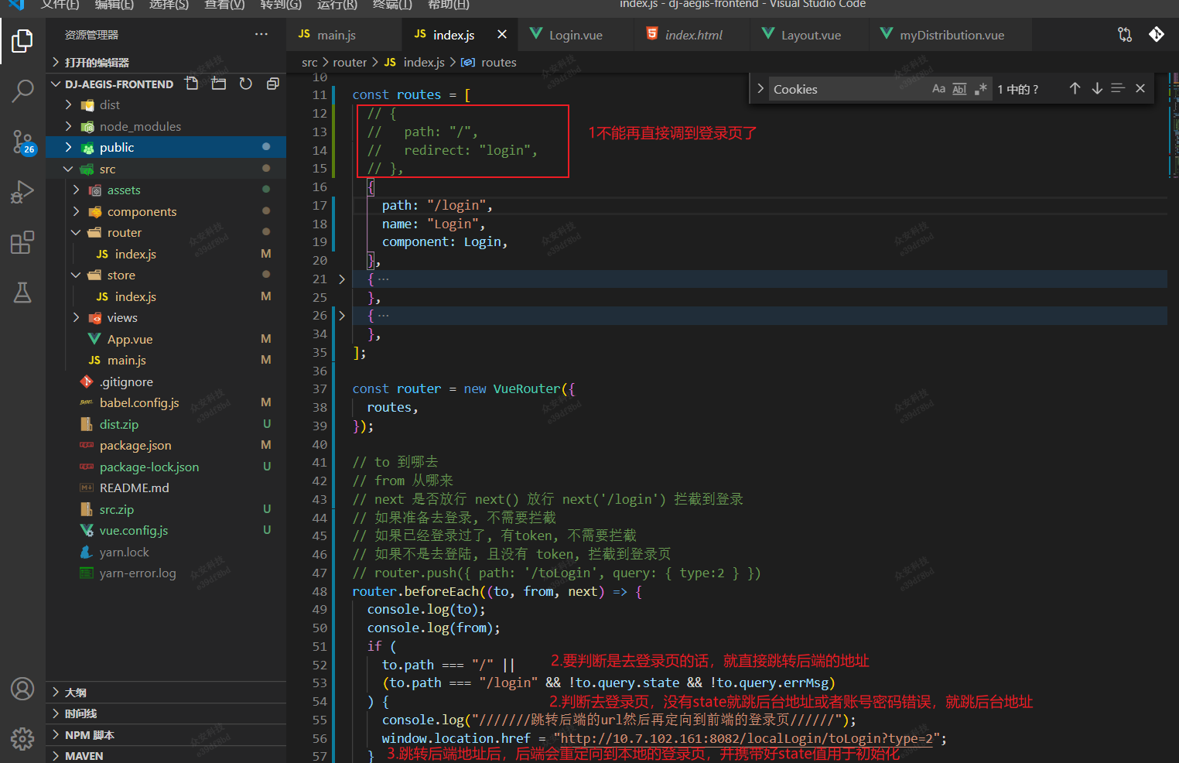Toggle find in selection
1179x763 pixels.
pos(1118,89)
